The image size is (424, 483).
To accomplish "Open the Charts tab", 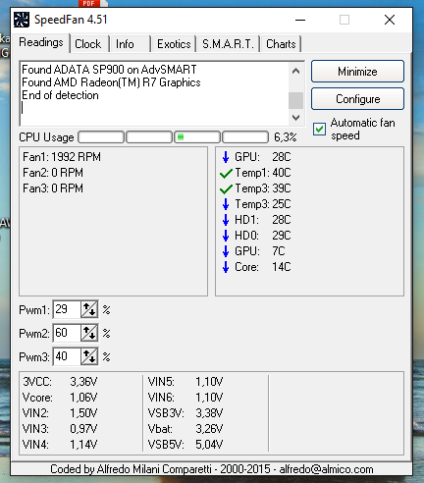I will (x=281, y=44).
